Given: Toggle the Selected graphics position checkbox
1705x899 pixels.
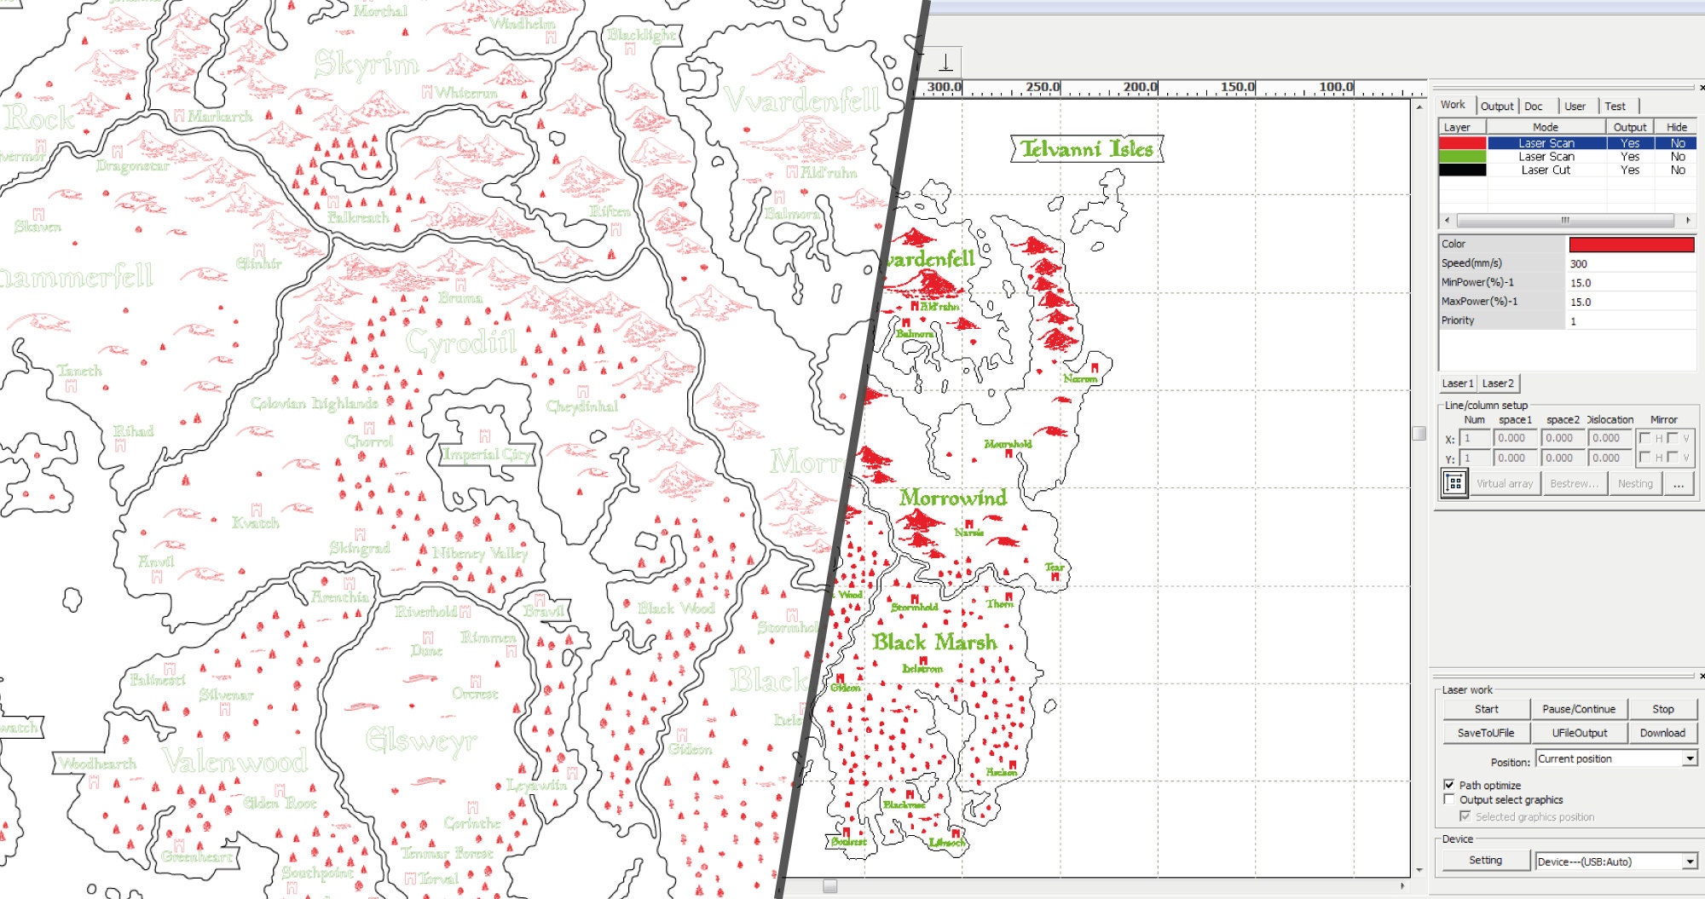Looking at the screenshot, I should (x=1465, y=816).
